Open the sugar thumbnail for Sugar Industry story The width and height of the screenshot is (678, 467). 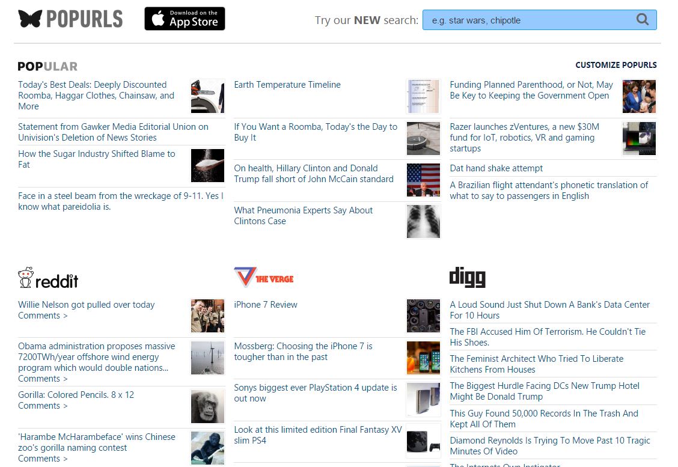[207, 166]
